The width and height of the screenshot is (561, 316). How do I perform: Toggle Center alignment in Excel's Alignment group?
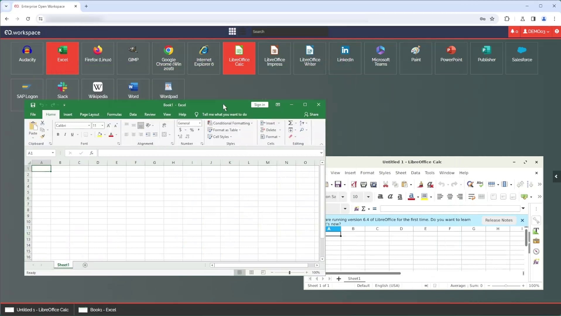[134, 135]
